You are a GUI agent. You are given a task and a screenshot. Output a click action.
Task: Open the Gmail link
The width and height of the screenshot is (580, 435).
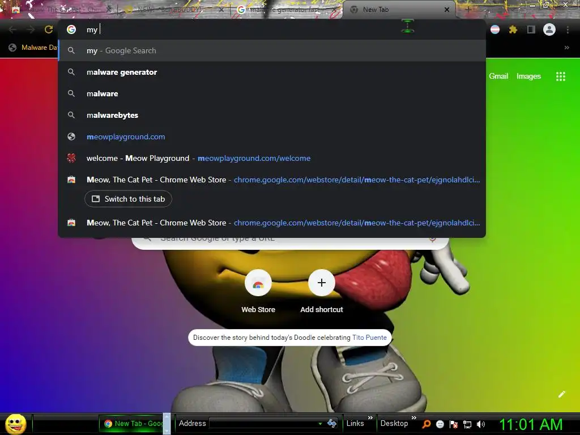coord(498,76)
